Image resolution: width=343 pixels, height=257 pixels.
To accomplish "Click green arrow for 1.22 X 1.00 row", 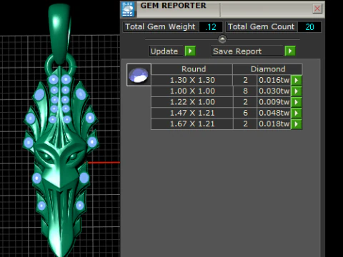I will point(297,102).
